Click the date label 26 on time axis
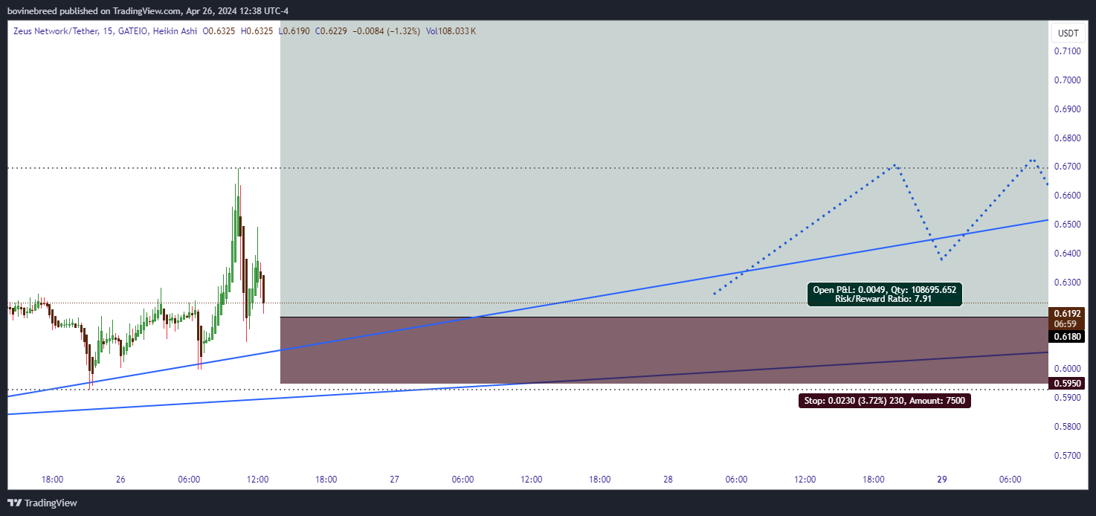The width and height of the screenshot is (1096, 516). 120,480
